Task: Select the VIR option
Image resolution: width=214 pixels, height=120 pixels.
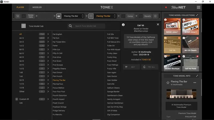Action: click(x=21, y=103)
